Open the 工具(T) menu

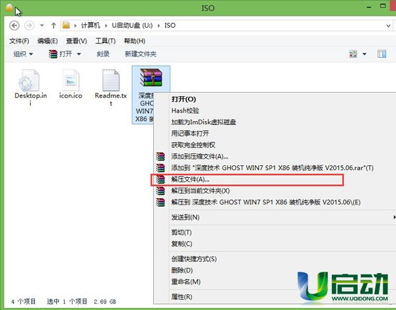(106, 41)
